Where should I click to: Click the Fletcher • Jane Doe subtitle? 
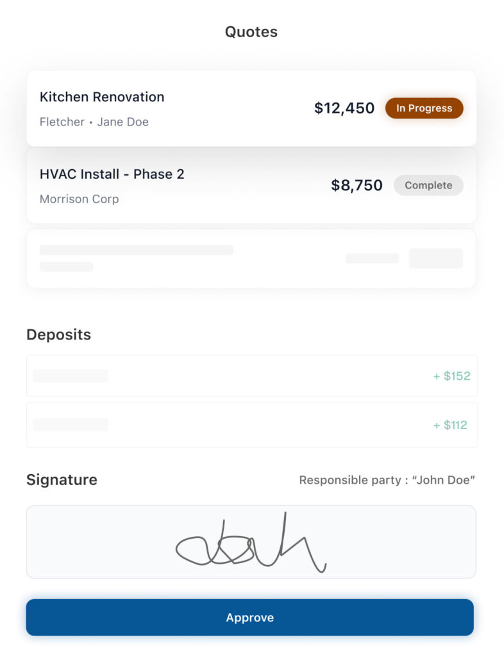click(94, 122)
